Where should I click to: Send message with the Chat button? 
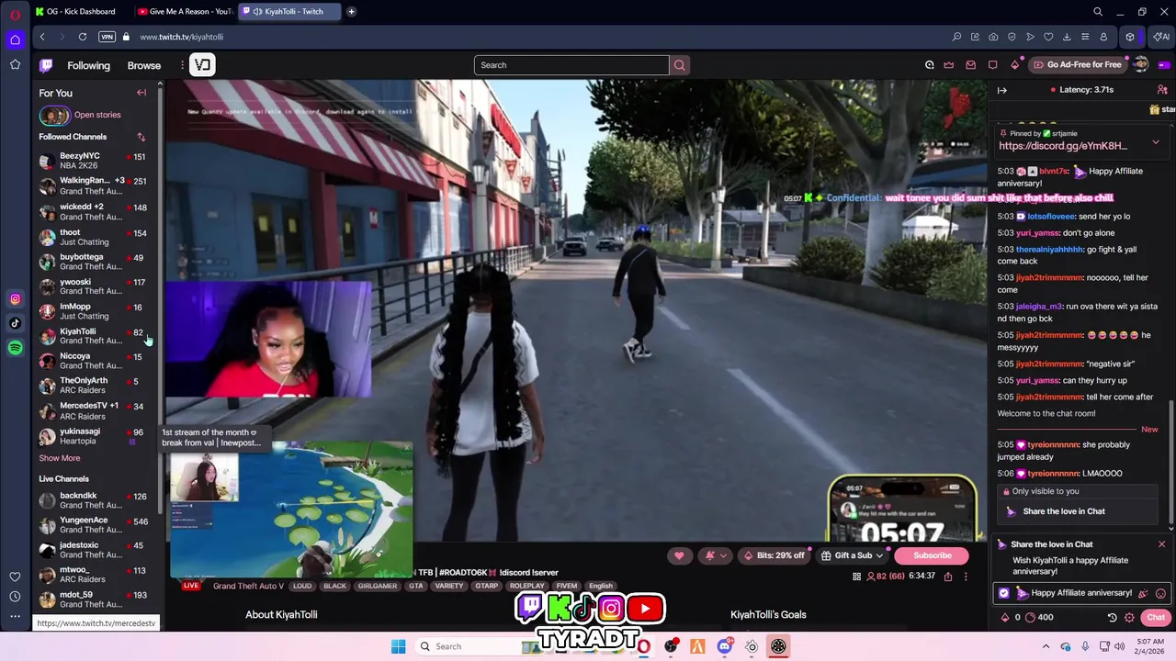pos(1156,618)
